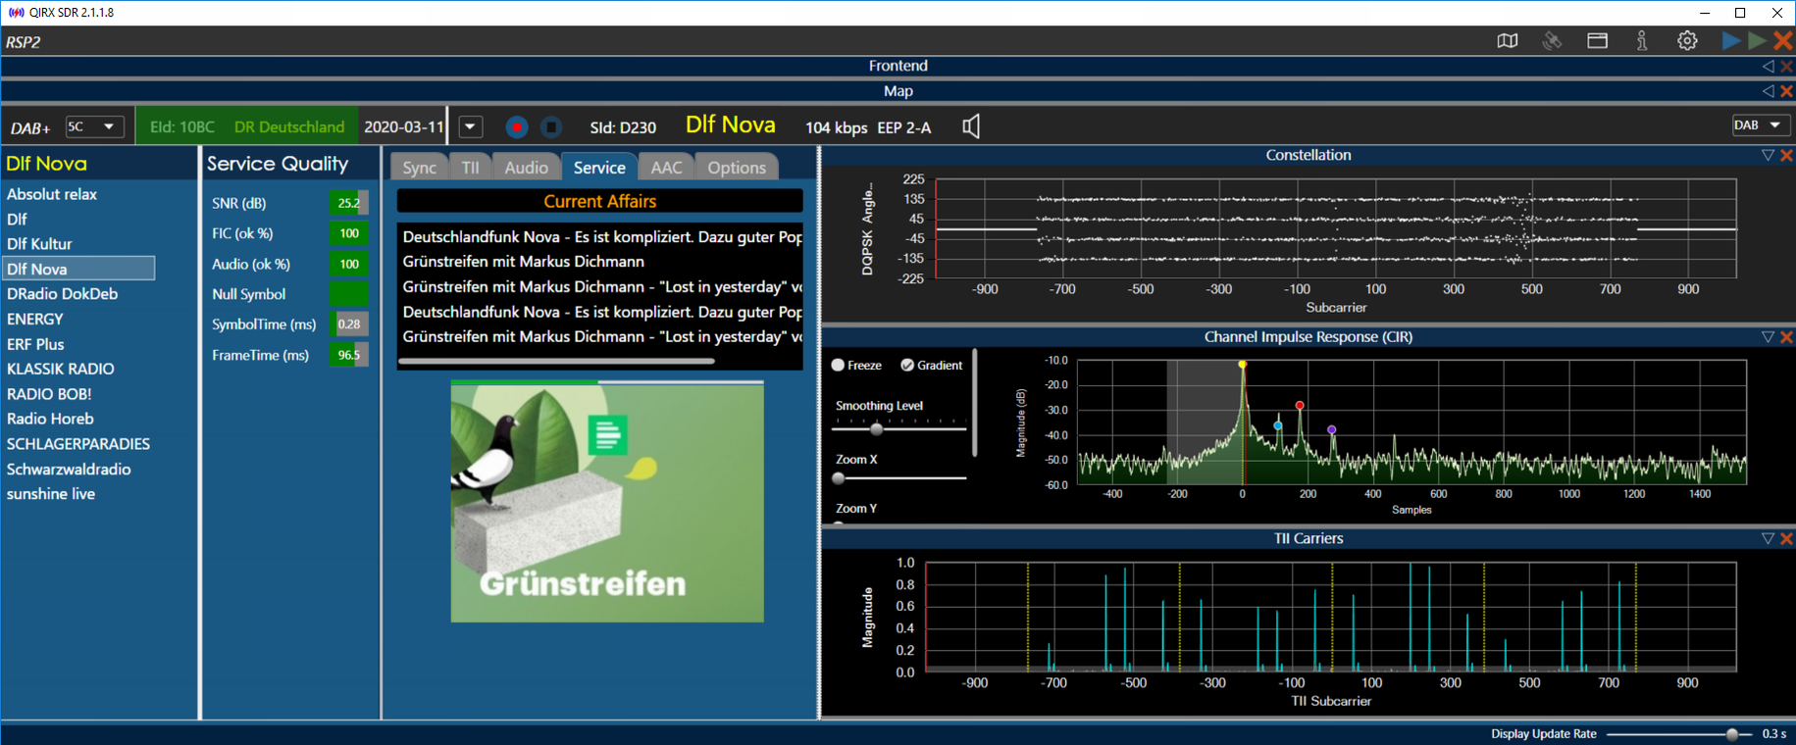
Task: Click the satellite receiver icon
Action: click(x=1552, y=41)
